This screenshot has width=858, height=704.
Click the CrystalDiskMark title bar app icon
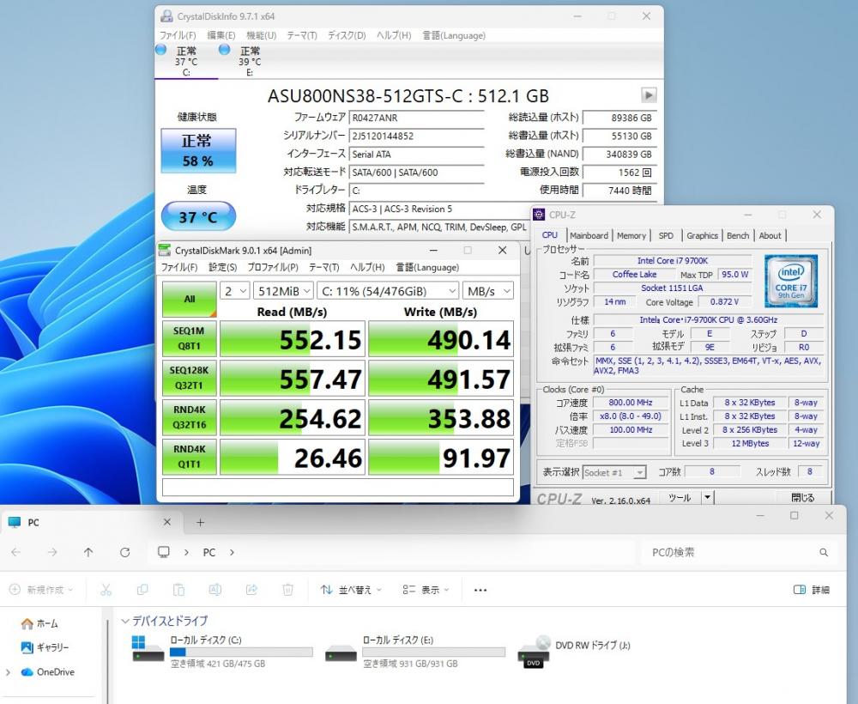(164, 250)
